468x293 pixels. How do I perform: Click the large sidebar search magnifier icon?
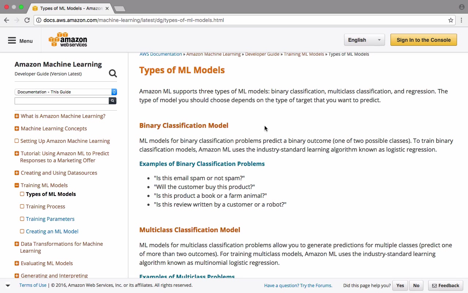point(113,74)
